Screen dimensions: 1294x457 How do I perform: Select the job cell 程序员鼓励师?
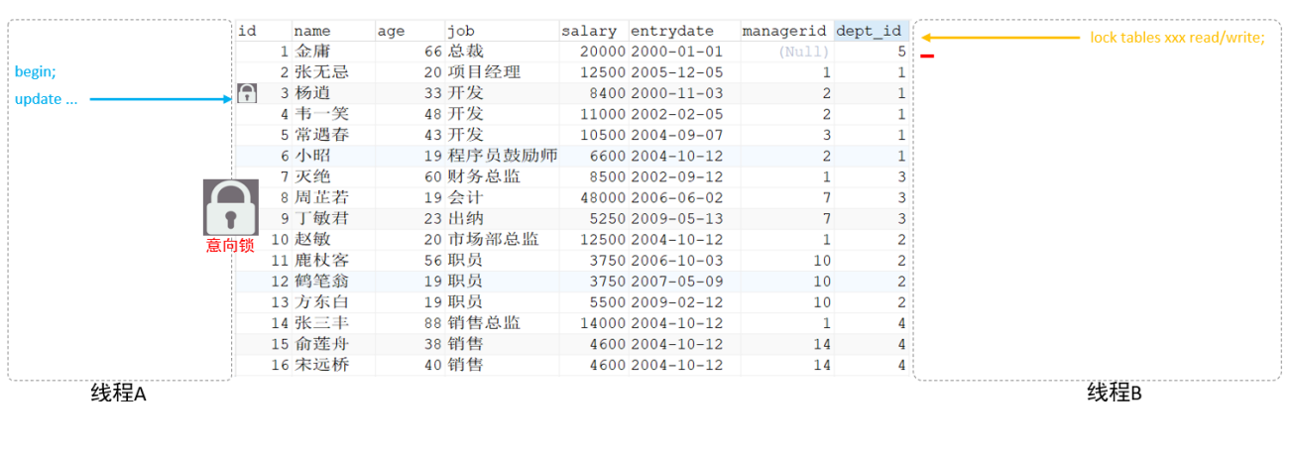pos(502,156)
